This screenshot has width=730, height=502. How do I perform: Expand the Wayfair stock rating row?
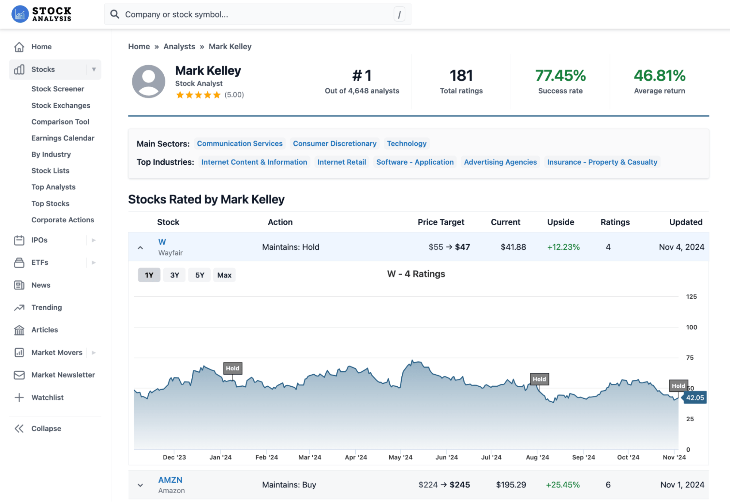point(140,247)
